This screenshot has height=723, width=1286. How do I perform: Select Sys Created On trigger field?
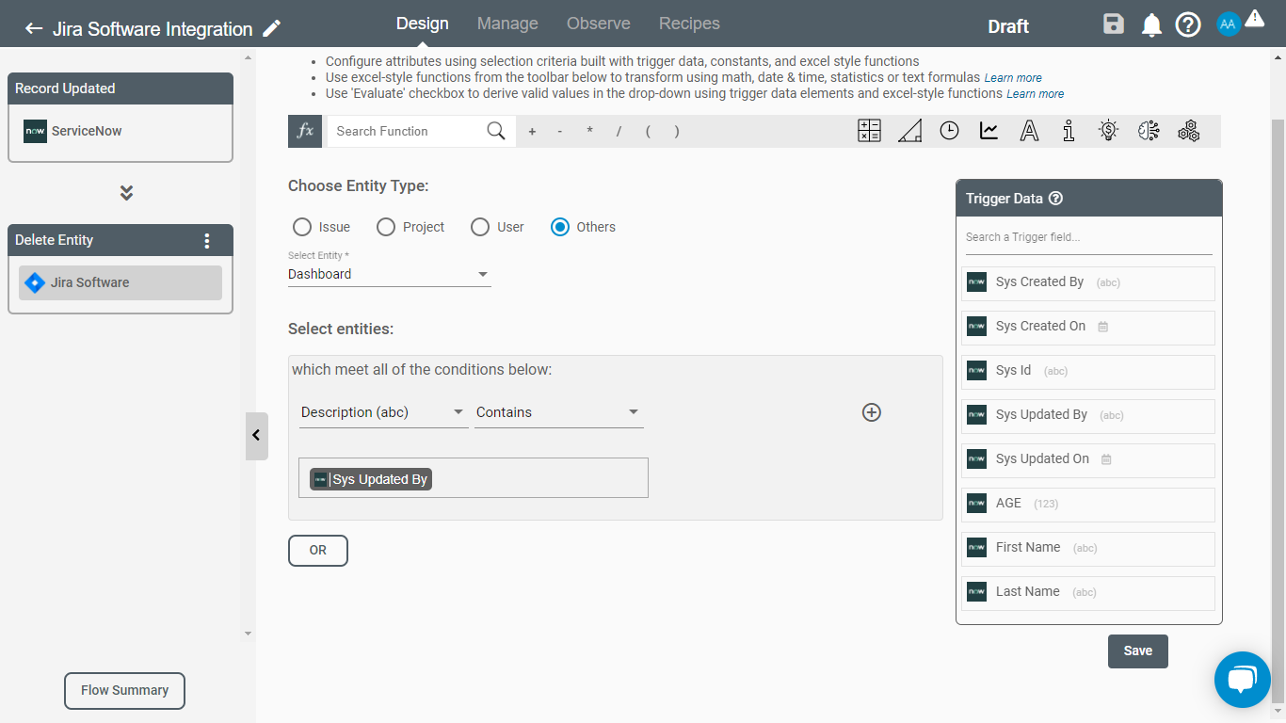pos(1088,327)
